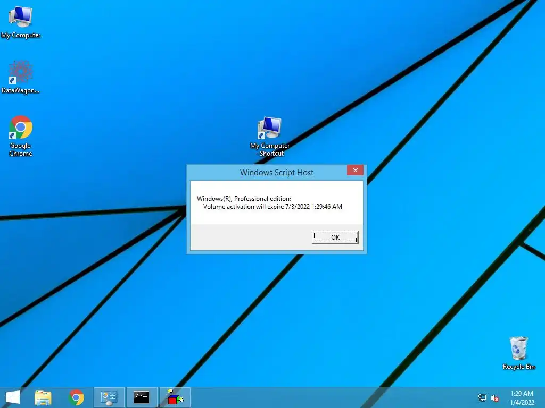Close the Windows Script Host dialog

click(355, 170)
